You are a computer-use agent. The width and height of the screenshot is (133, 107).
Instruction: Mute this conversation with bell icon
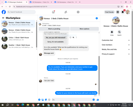click(x=112, y=32)
